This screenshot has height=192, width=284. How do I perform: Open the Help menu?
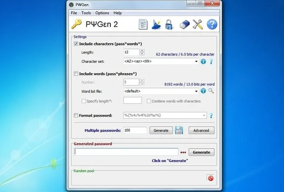pos(118,13)
